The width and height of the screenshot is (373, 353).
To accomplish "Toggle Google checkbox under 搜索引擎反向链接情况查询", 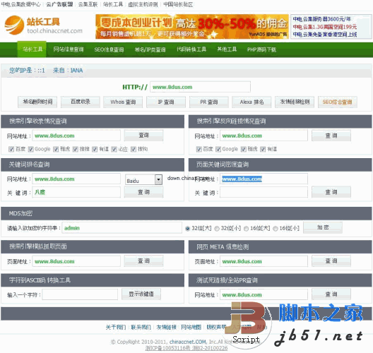I will [218, 149].
